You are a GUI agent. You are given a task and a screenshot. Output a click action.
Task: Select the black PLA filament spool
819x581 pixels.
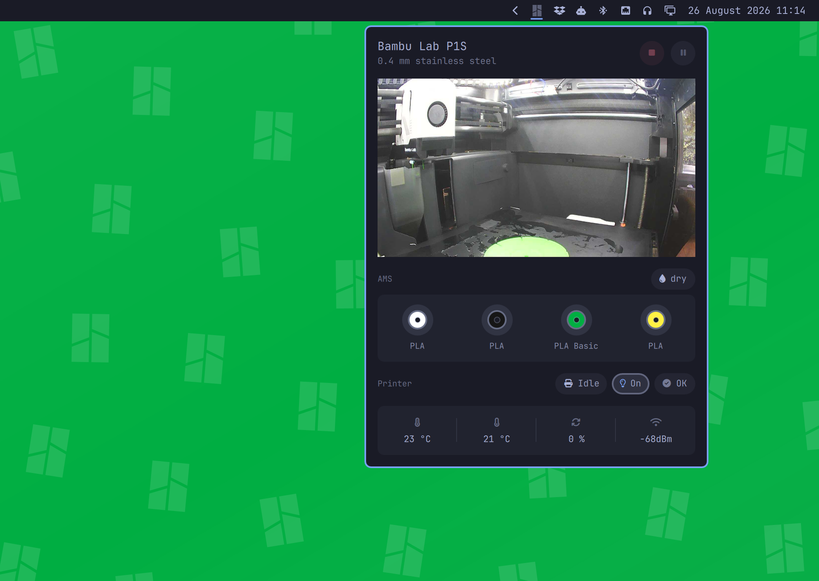tap(497, 320)
